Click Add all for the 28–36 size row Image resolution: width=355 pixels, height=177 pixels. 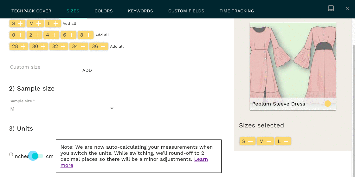tap(117, 46)
